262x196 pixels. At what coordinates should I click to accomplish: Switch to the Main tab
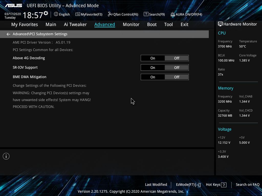pos(51,24)
